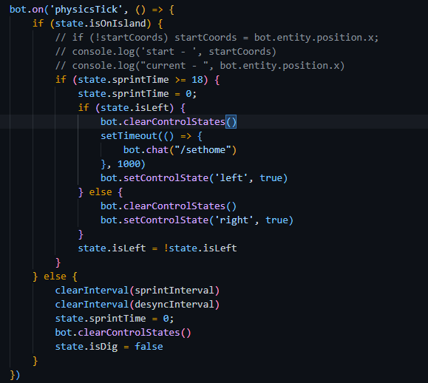Image resolution: width=428 pixels, height=383 pixels.
Task: Click the 'right' control state string
Action: (234, 220)
